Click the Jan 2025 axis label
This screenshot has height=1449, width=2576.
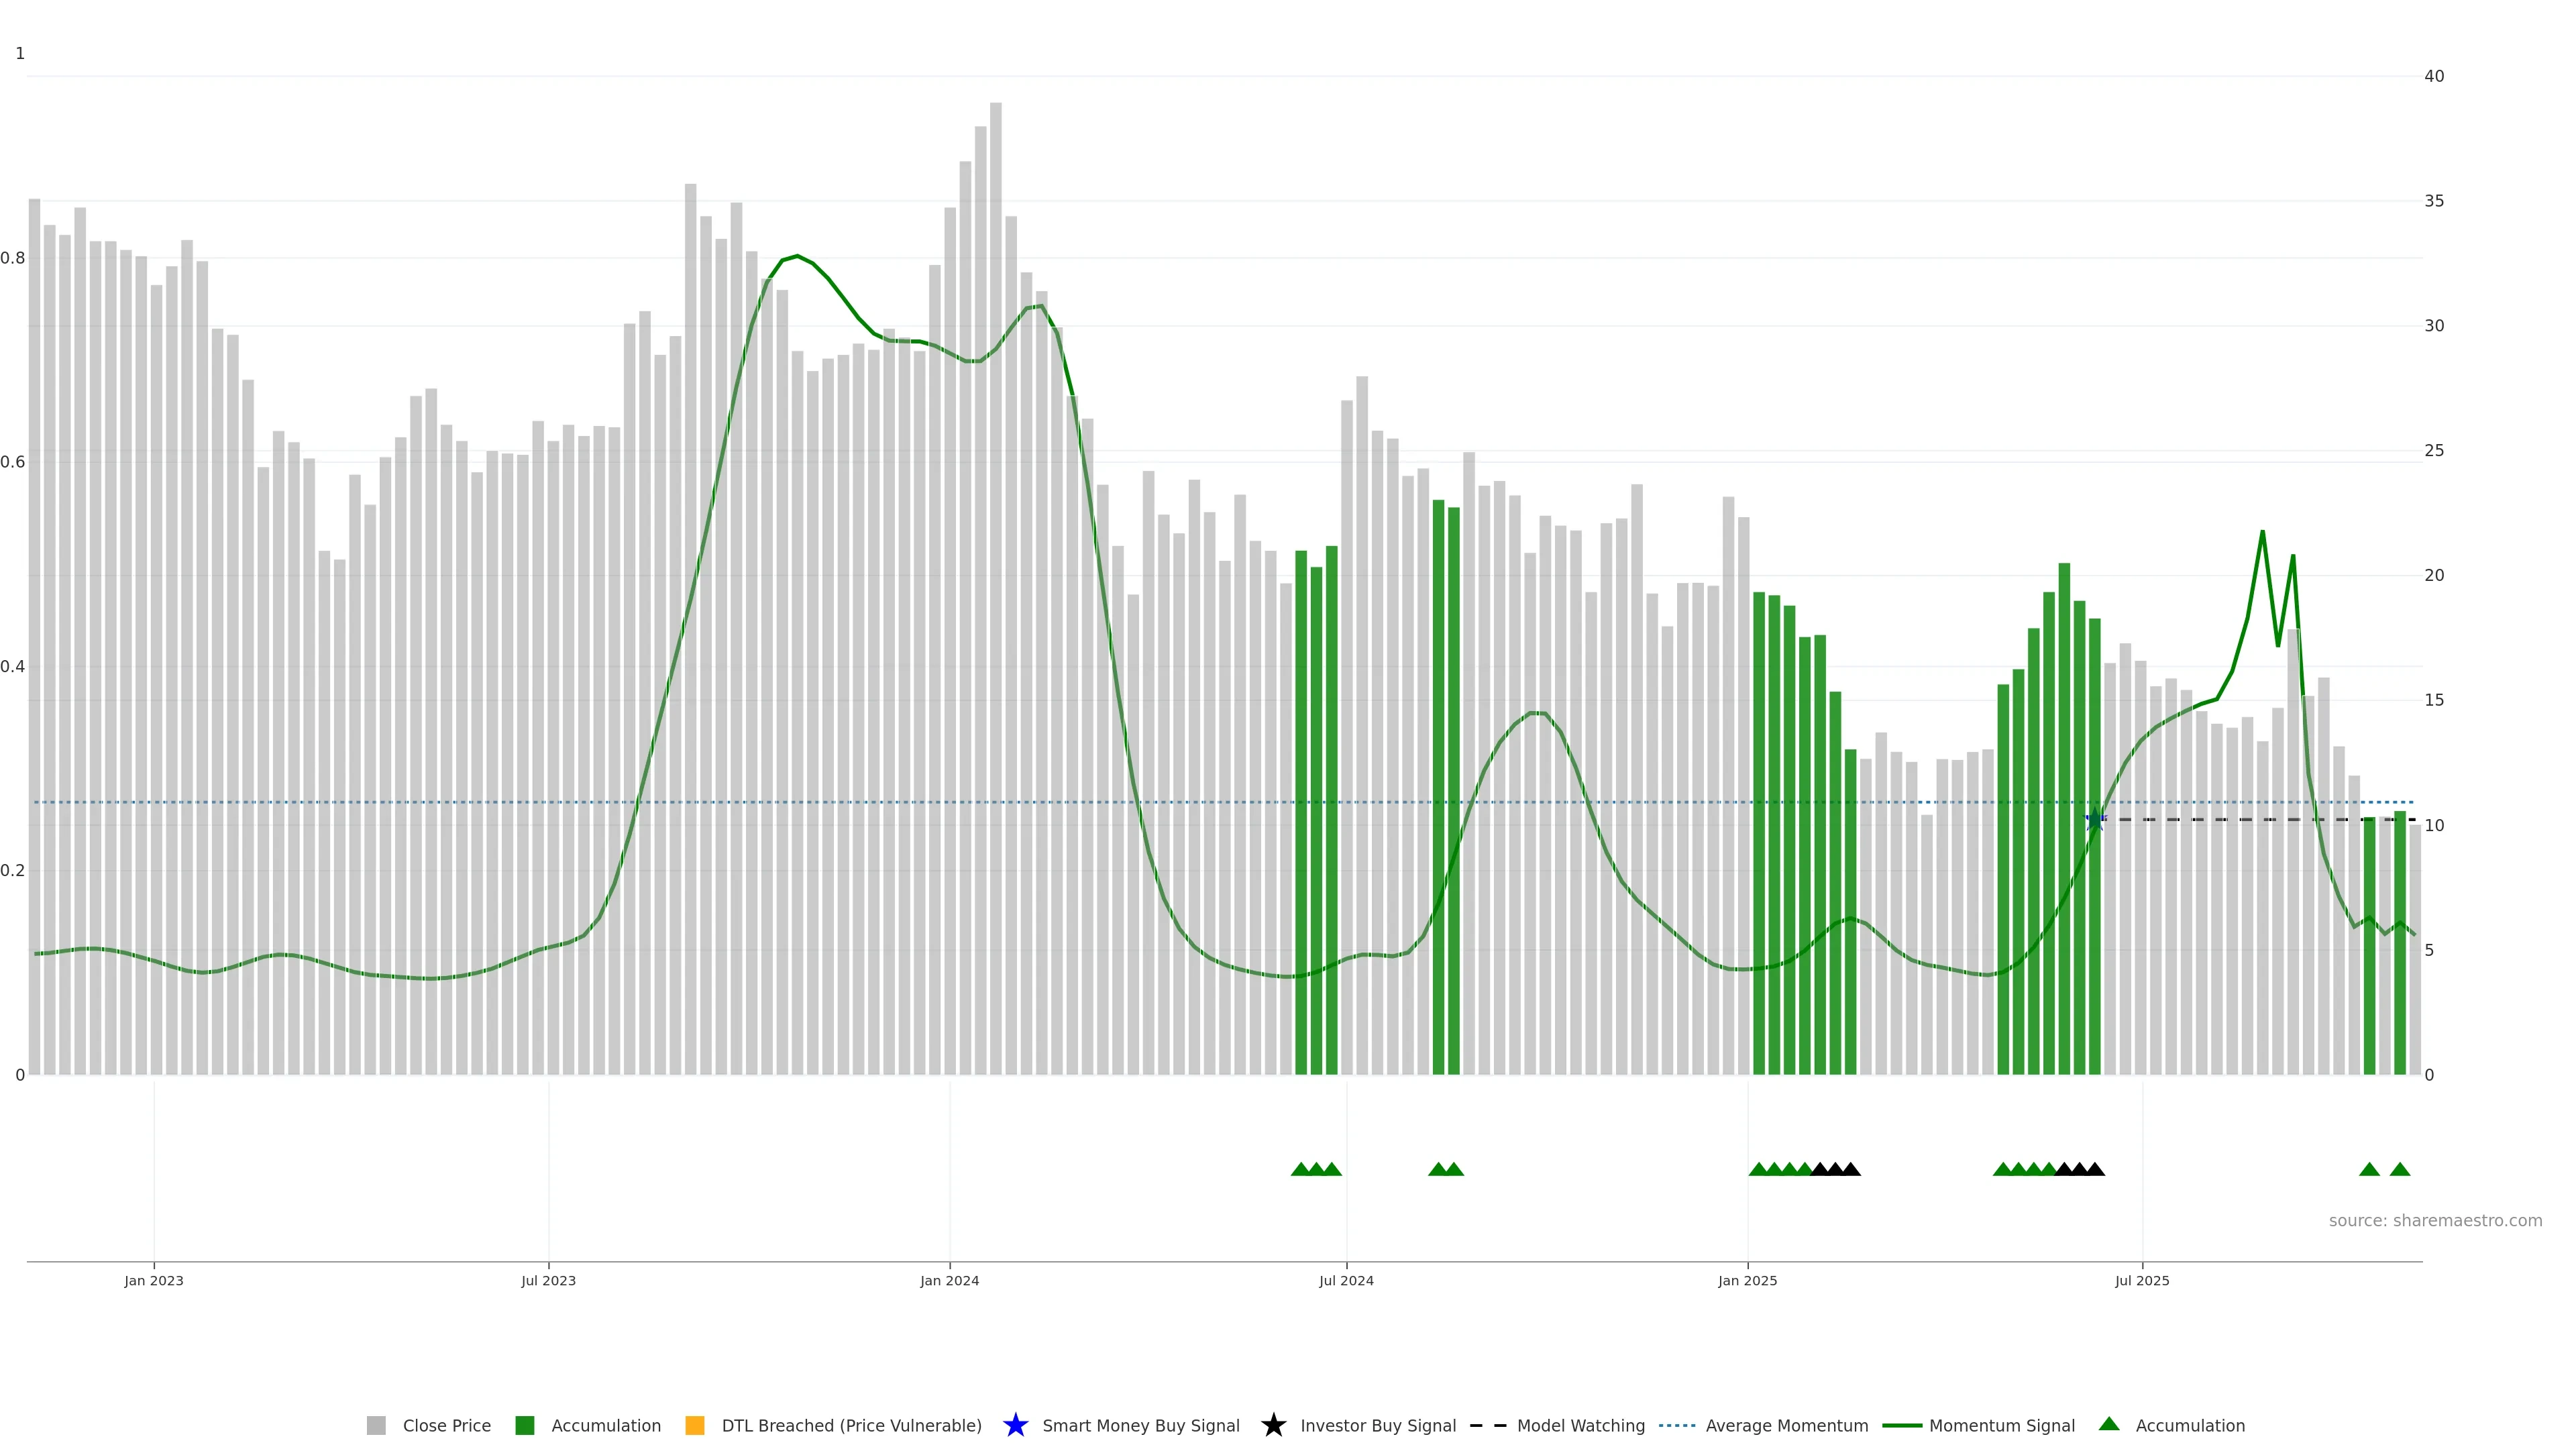pyautogui.click(x=1747, y=1281)
